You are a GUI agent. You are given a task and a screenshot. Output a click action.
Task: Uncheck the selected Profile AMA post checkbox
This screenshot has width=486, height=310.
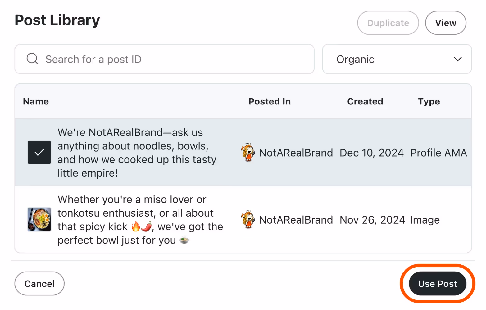click(39, 153)
